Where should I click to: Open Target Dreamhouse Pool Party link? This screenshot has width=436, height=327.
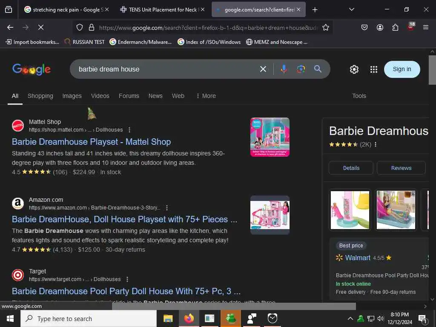tap(126, 291)
